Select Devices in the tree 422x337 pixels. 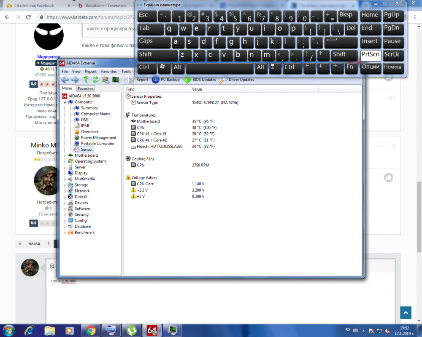click(81, 203)
